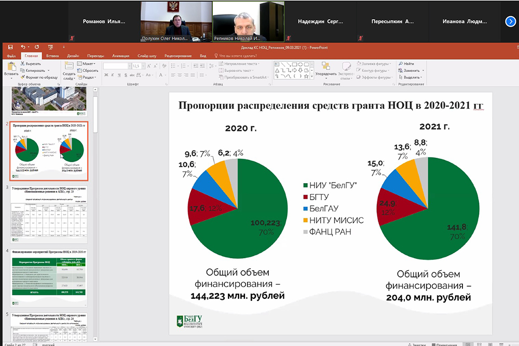Click the Paste (Вставить) clipboard icon

(11, 66)
